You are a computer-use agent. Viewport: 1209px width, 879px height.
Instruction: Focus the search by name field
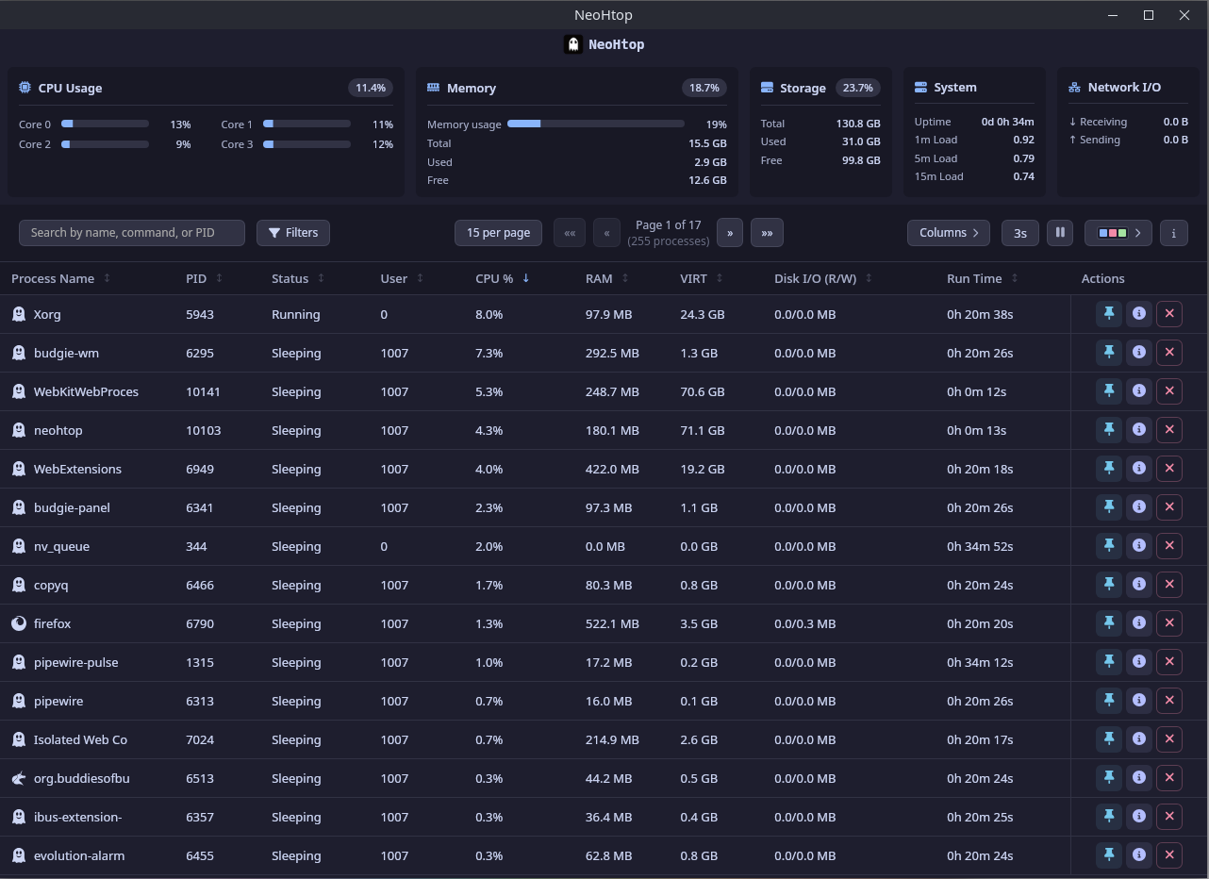pos(132,233)
